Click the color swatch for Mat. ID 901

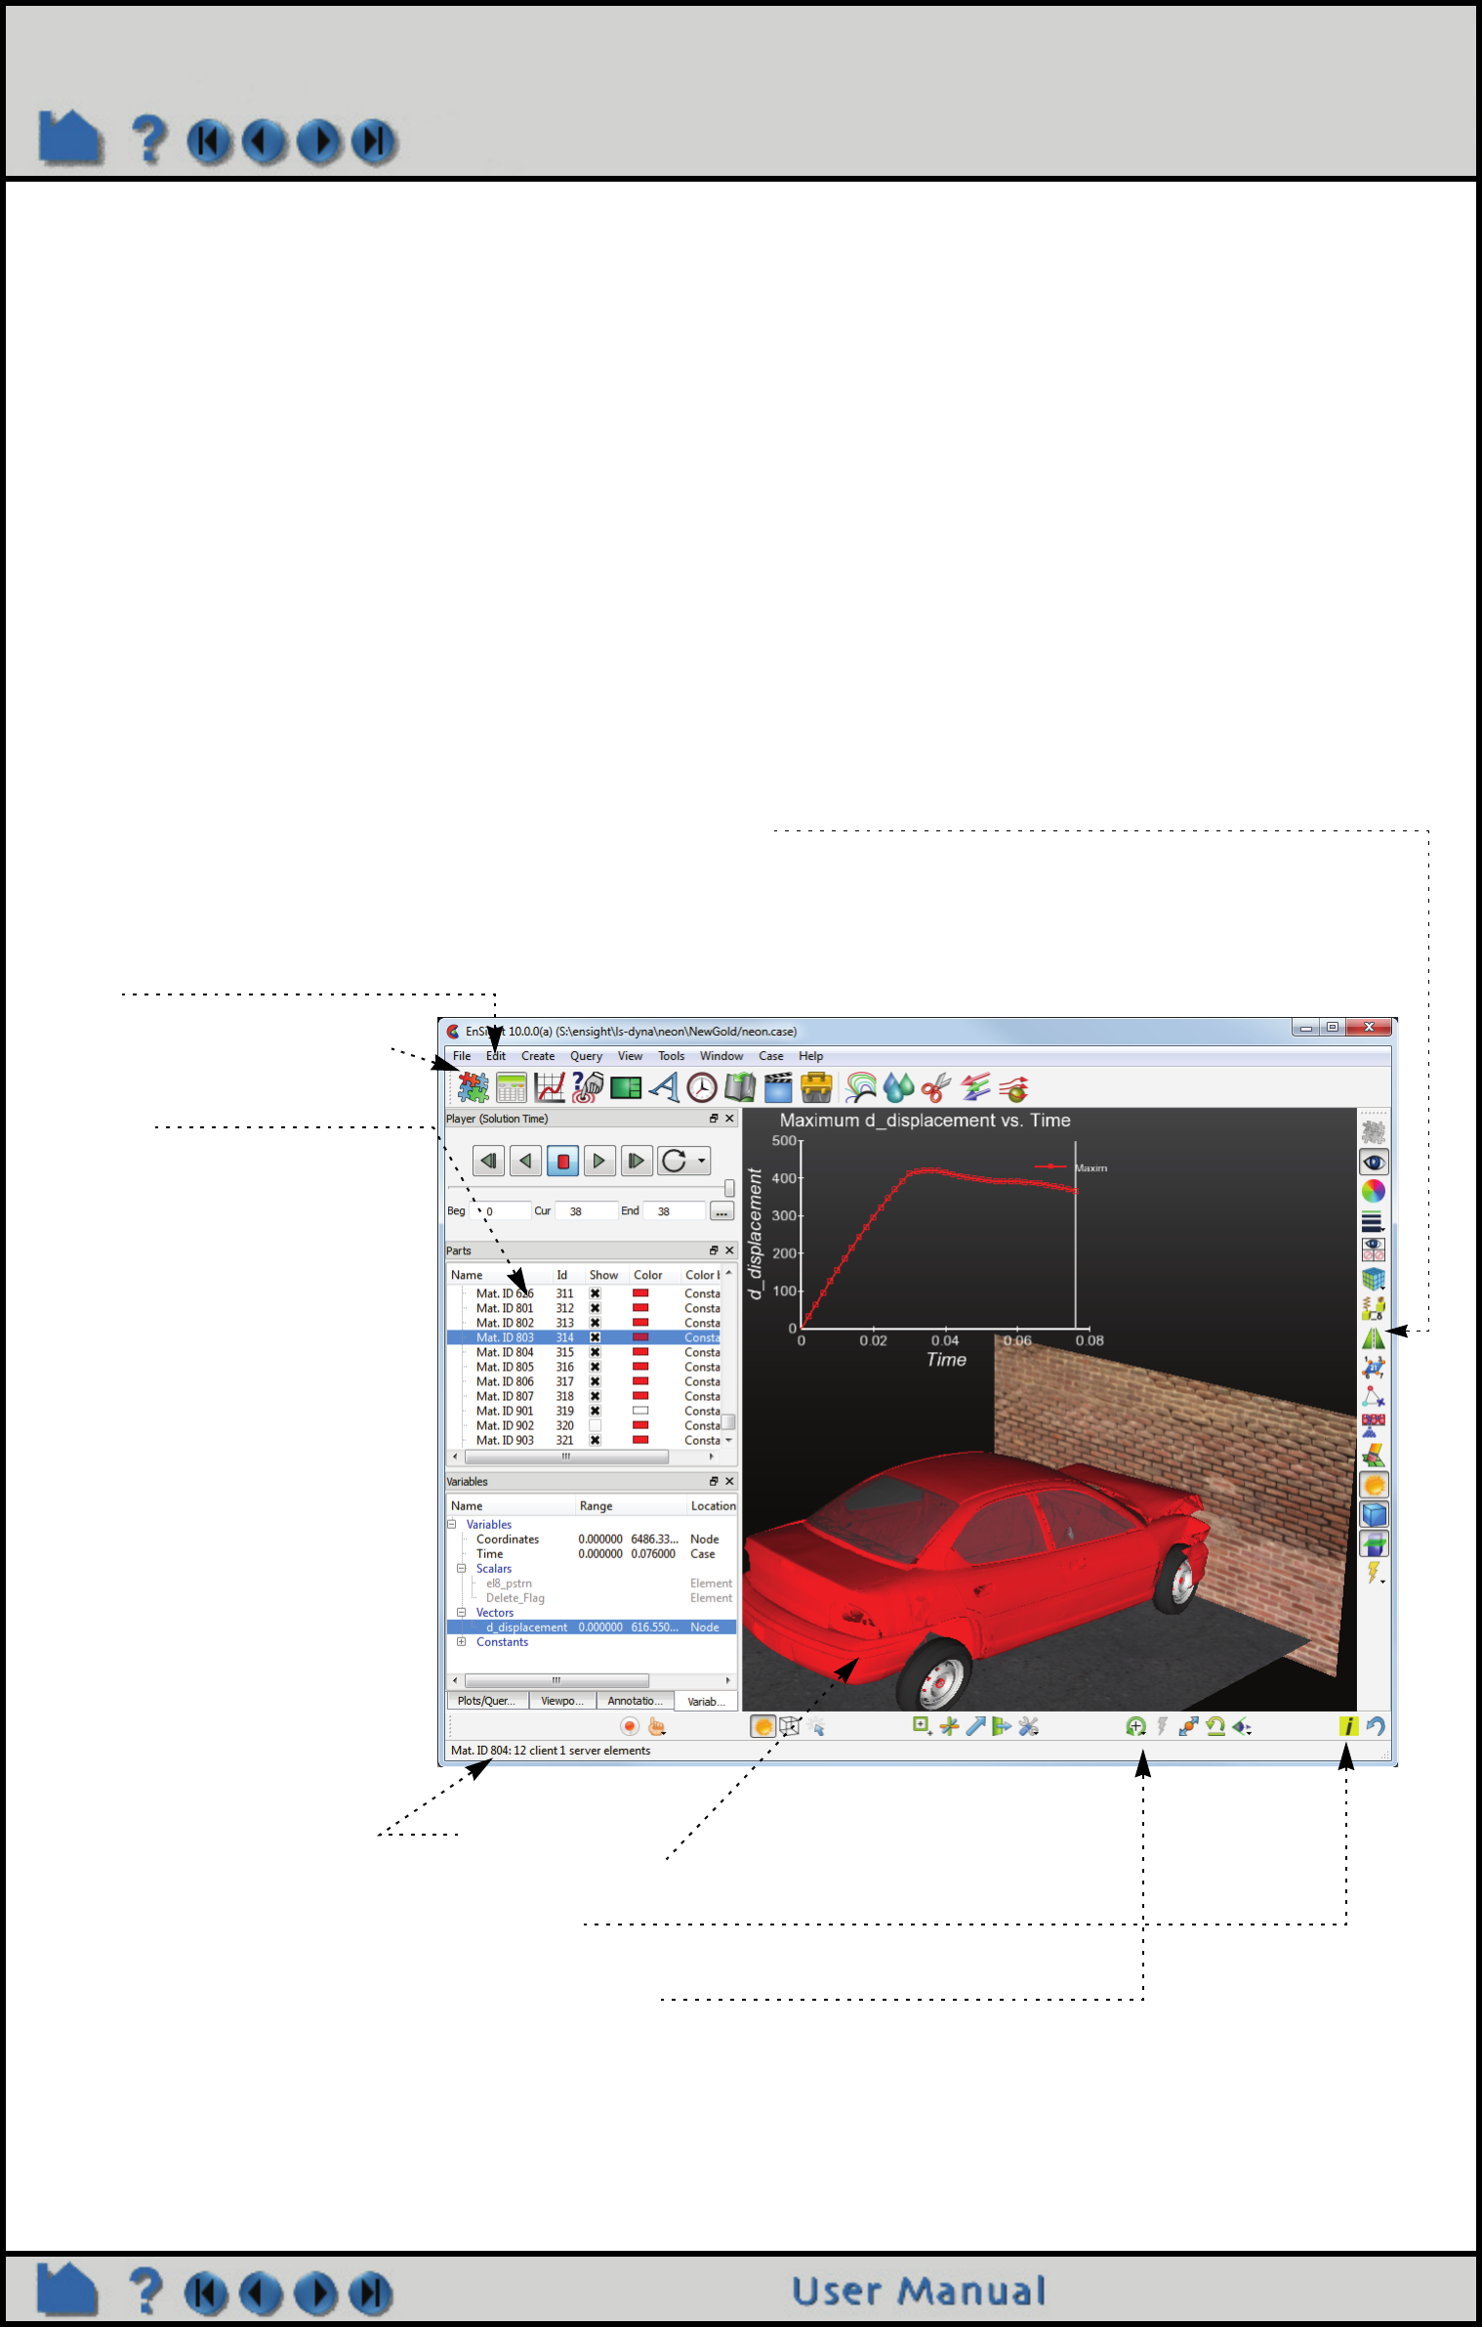[x=640, y=1411]
